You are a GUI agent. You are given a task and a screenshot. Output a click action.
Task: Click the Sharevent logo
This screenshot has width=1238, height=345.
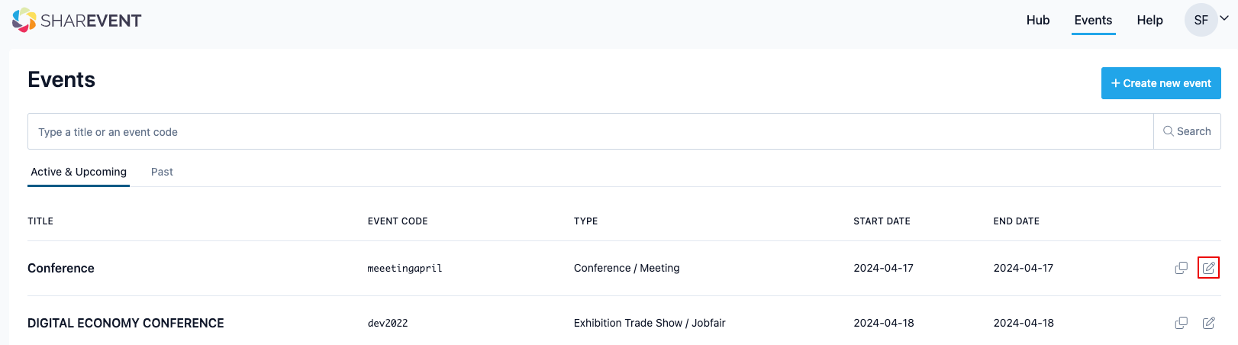pos(77,21)
